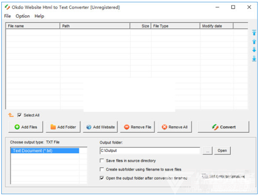Click the Add Files button

coord(26,127)
